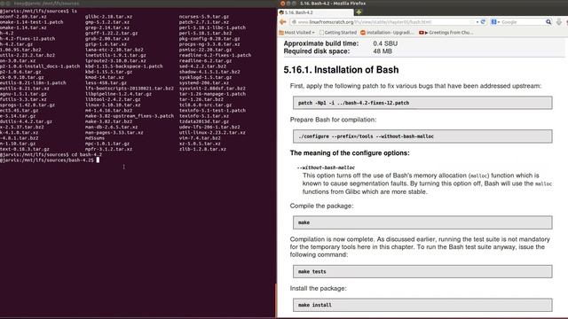Click 'The meaning of the configure options' text
The image size is (568, 319).
tap(350, 153)
